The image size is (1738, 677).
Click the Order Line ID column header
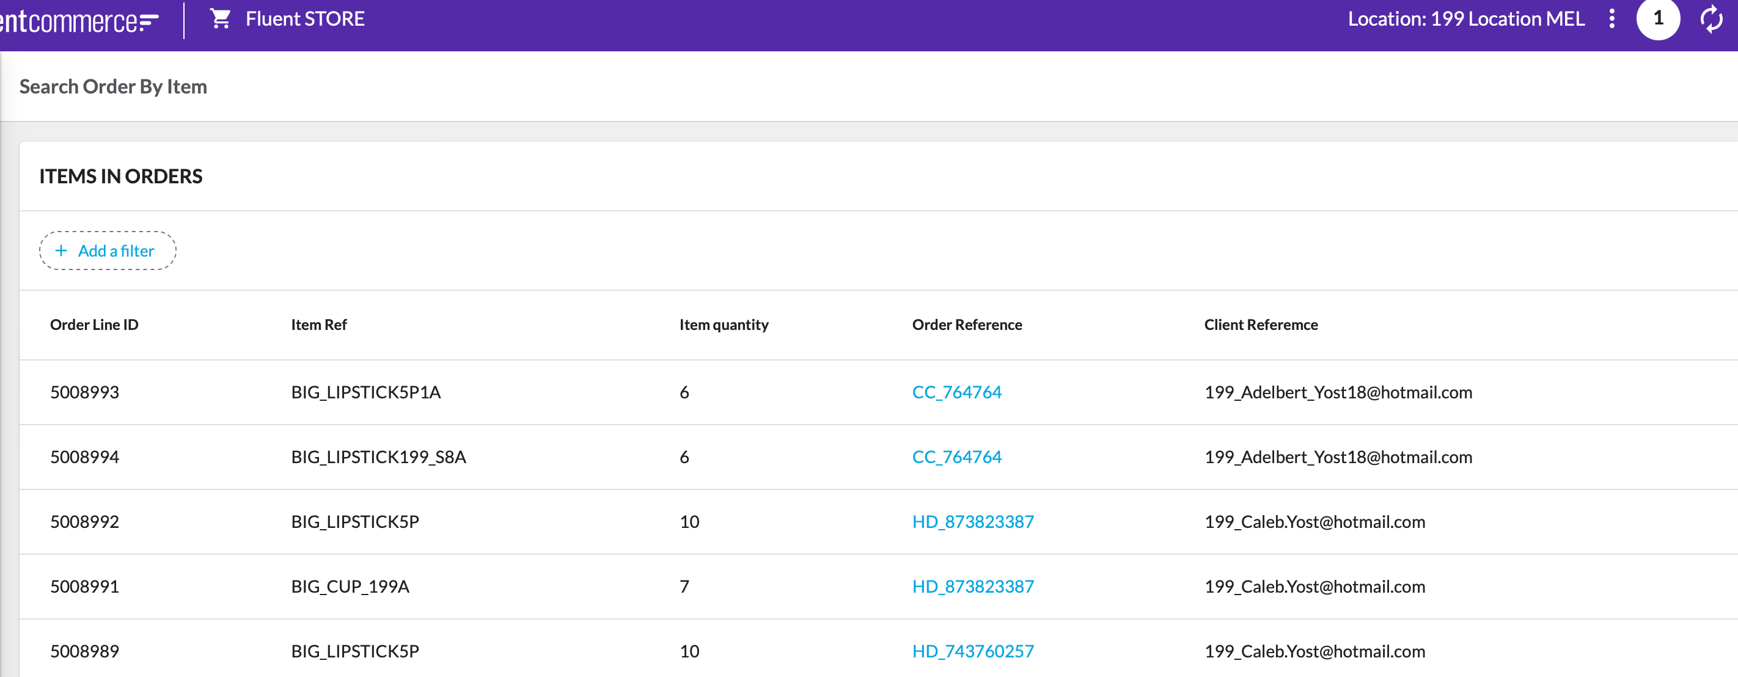(94, 325)
